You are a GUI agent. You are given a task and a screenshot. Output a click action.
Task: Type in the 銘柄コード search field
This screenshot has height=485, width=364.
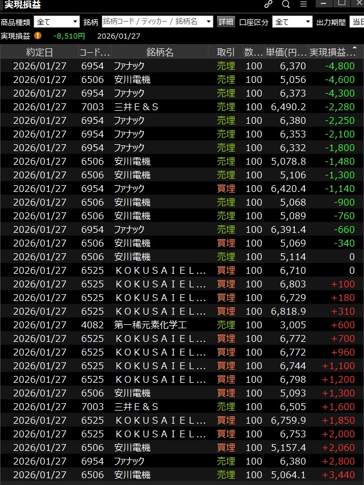152,22
